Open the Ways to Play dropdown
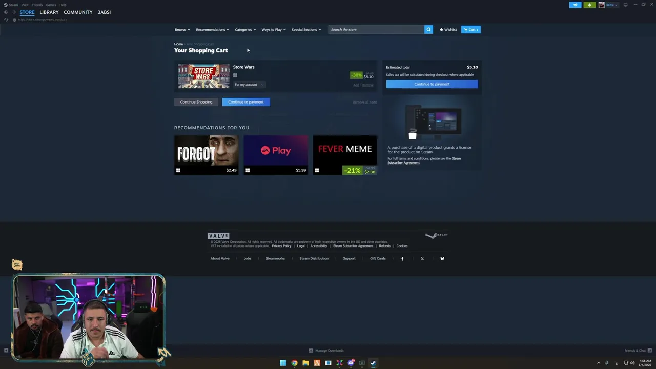This screenshot has width=656, height=369. point(274,30)
